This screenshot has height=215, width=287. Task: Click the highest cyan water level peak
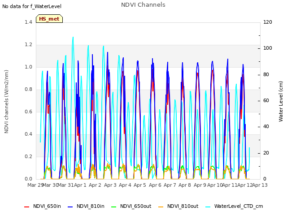73,37
